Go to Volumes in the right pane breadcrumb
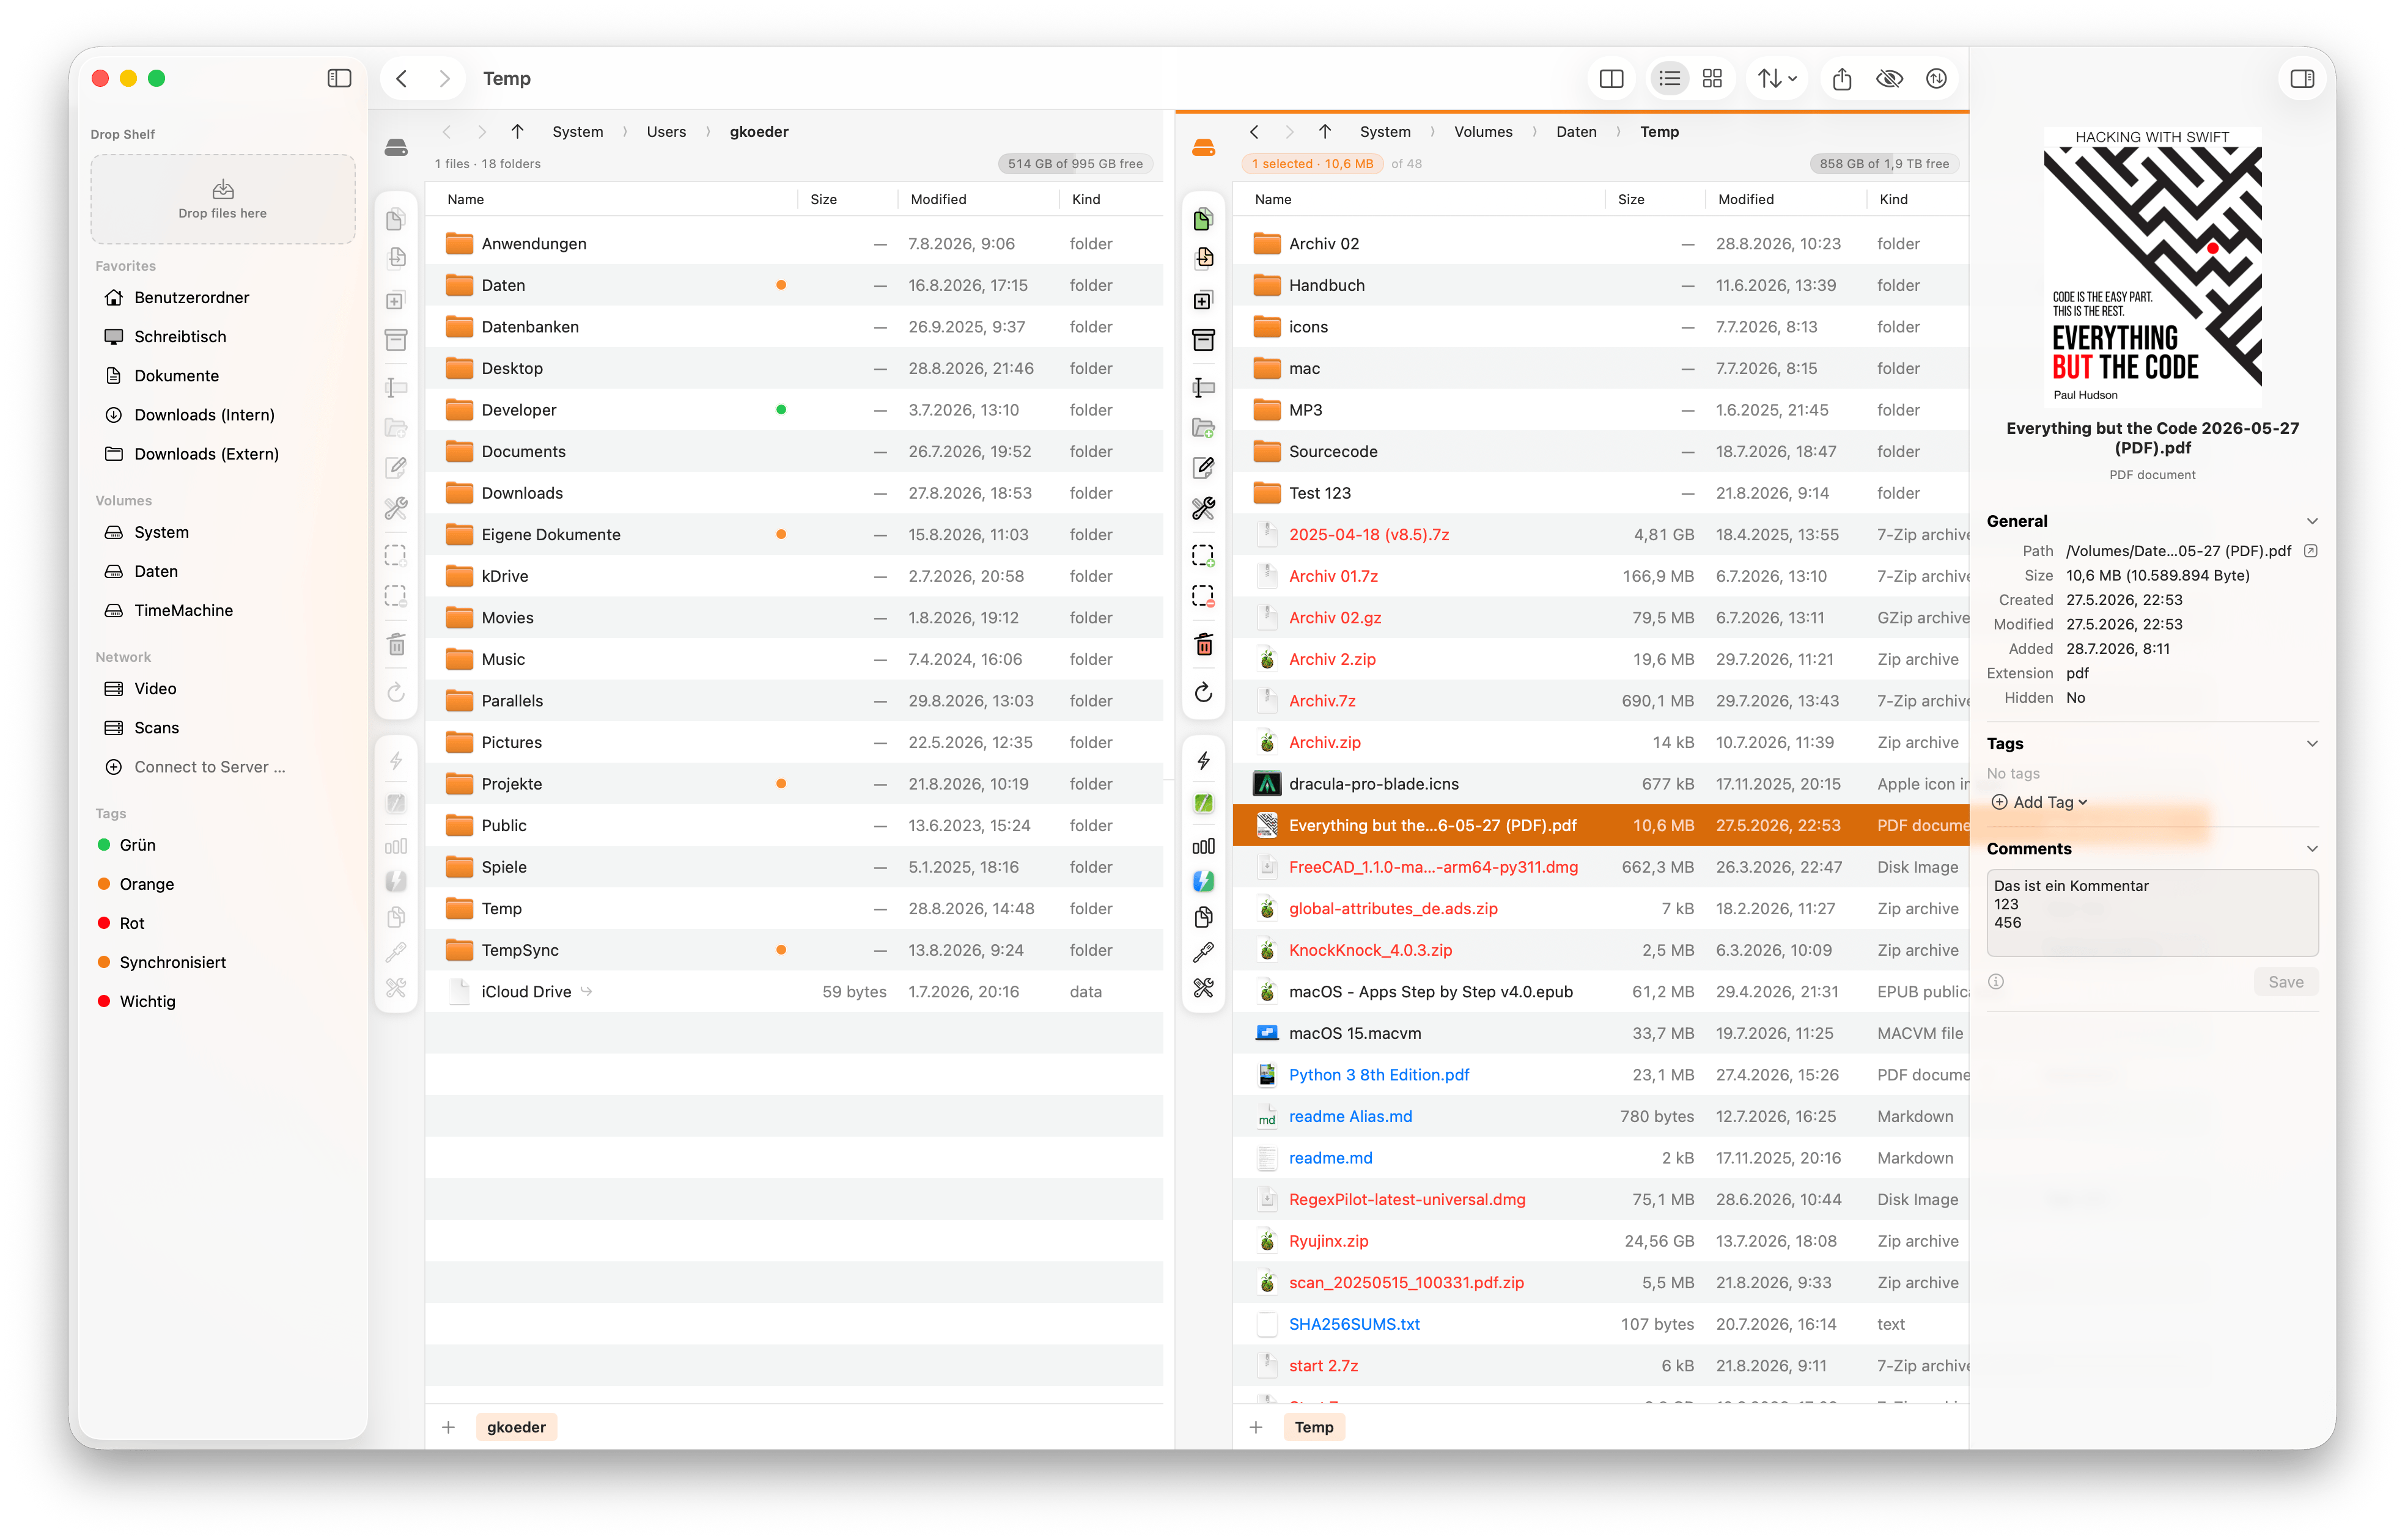Image resolution: width=2405 pixels, height=1540 pixels. tap(1482, 131)
